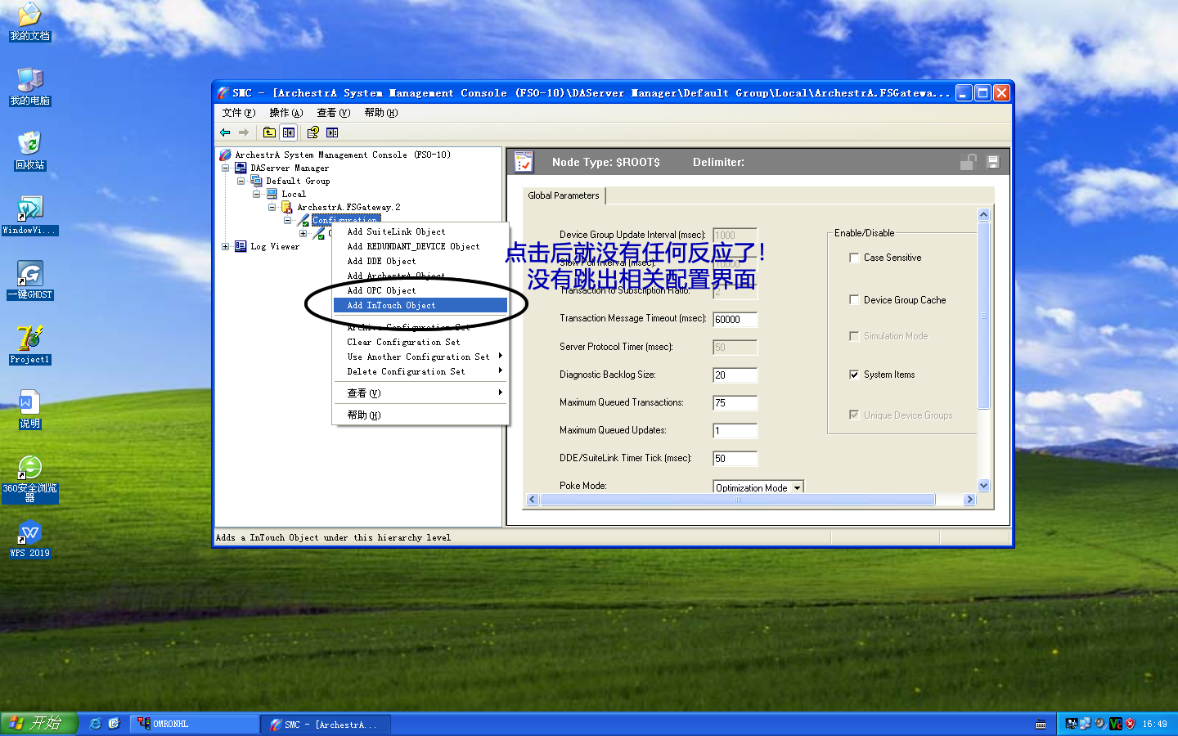Click the red shield security tray icon
This screenshot has width=1178, height=736.
(x=1131, y=724)
